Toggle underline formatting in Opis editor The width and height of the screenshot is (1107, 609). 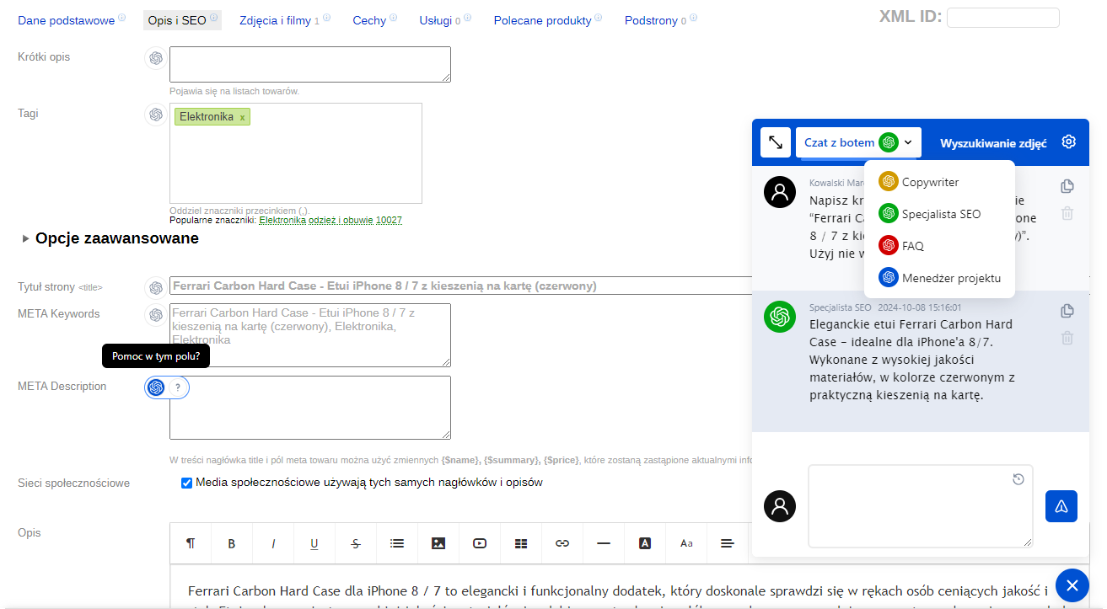(314, 543)
